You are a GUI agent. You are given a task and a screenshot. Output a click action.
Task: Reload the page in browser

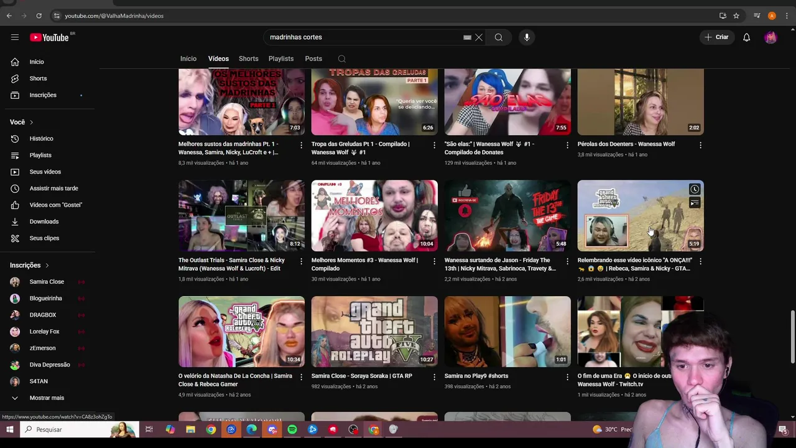39,16
